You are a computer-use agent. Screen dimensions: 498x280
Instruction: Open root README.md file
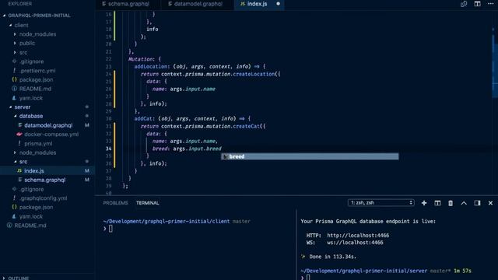pyautogui.click(x=30, y=226)
